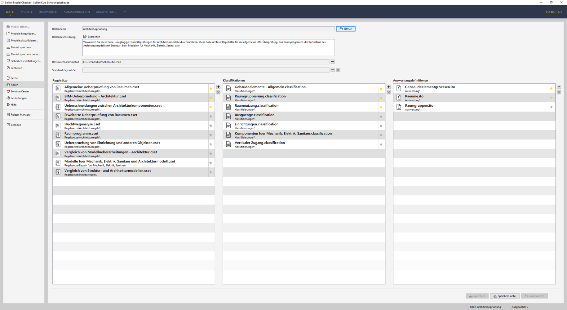Screen dimensions: 567x310
Task: Click the ruleset icon of Fluchtweganalyse.cset
Action: pyautogui.click(x=58, y=126)
